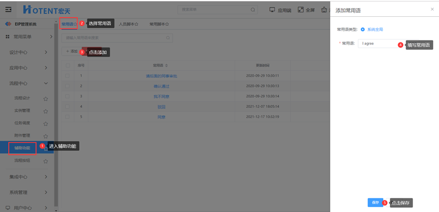Switch to the 人员脚本 tab
The height and width of the screenshot is (212, 439).
point(128,24)
